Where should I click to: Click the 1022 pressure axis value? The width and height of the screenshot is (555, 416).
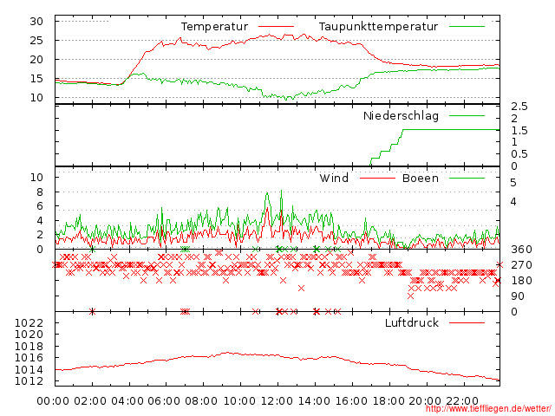(29, 322)
